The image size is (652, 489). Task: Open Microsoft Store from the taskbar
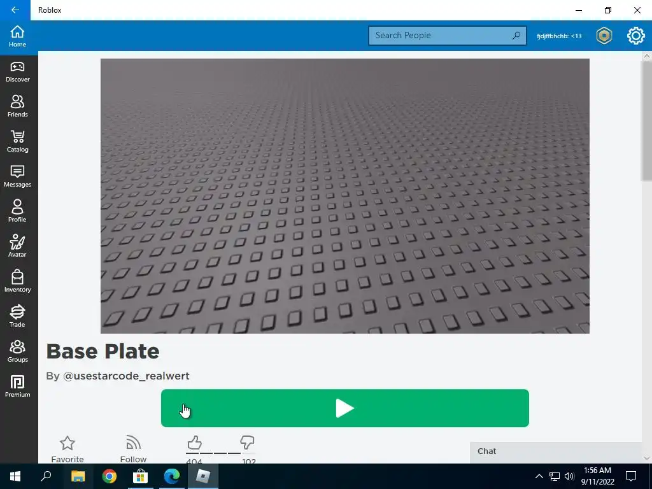click(x=141, y=476)
